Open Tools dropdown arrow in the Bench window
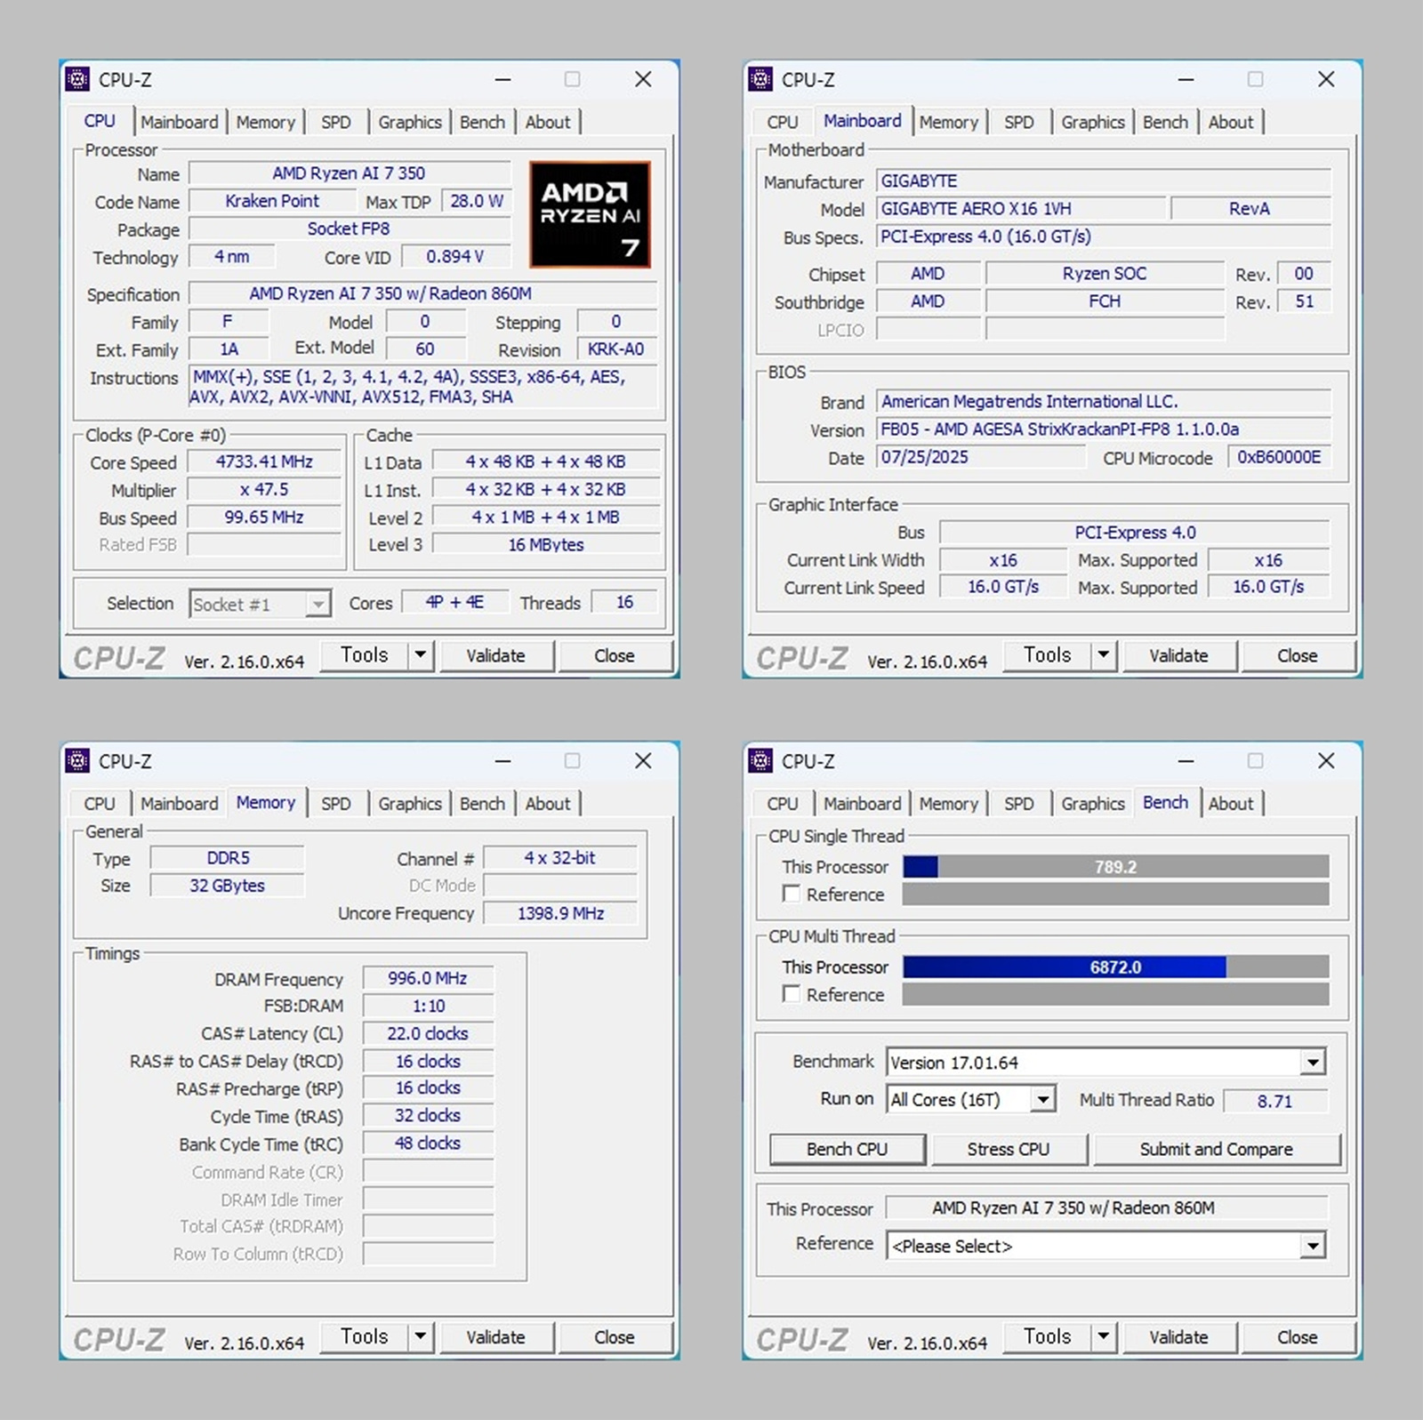Viewport: 1423px width, 1420px height. pos(1104,1336)
